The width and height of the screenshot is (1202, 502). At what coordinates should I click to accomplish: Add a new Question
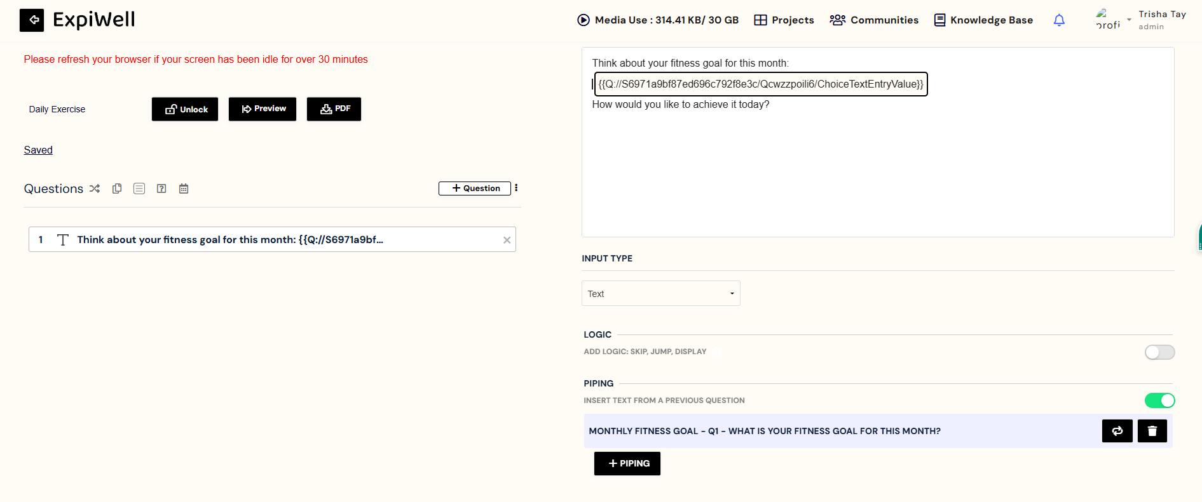475,188
